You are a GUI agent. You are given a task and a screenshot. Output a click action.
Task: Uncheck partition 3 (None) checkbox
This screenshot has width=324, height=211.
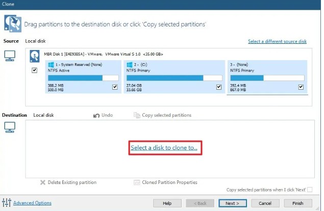(x=301, y=87)
